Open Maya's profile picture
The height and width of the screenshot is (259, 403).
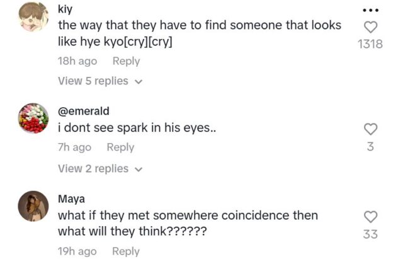coord(33,205)
